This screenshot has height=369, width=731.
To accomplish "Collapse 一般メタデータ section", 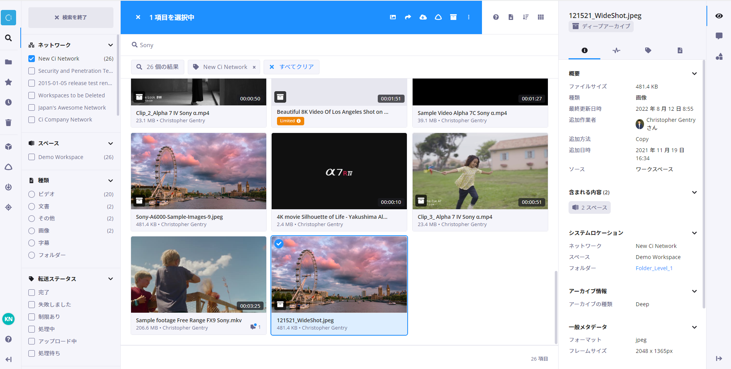I will (x=694, y=327).
